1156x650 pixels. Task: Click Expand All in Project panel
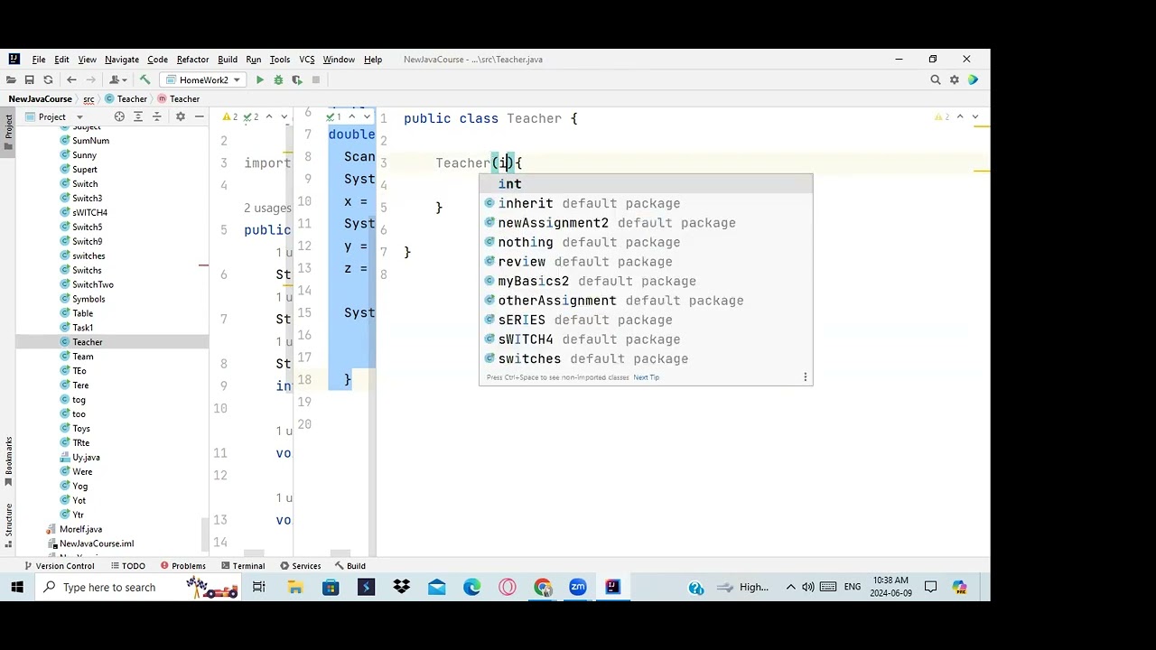pyautogui.click(x=138, y=116)
